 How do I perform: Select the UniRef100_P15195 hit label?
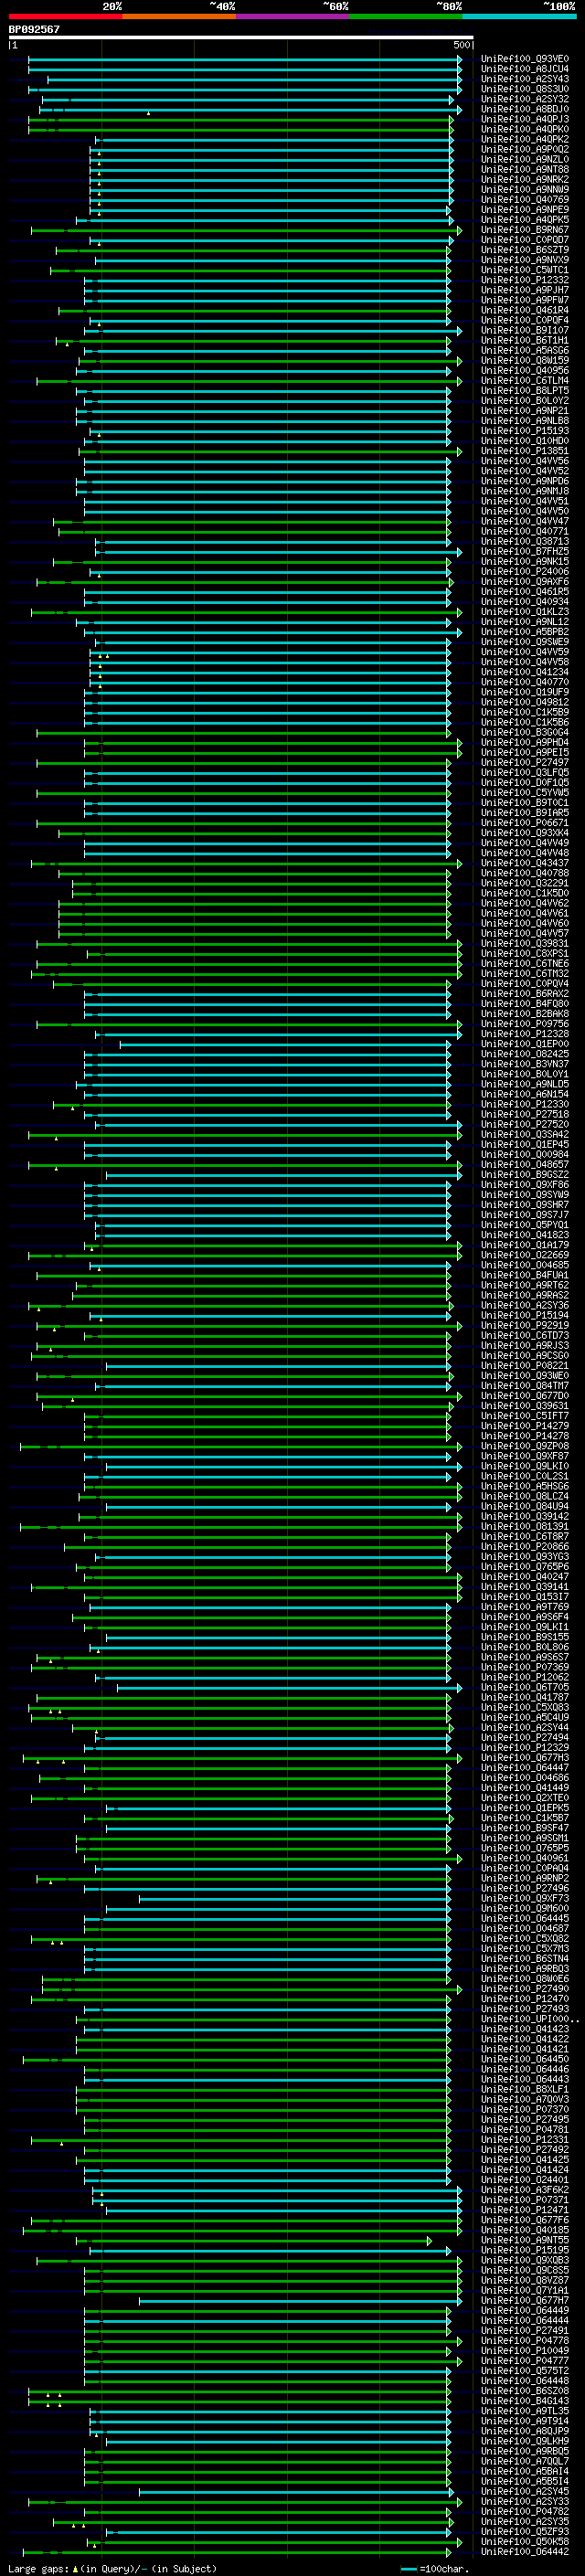(525, 2250)
